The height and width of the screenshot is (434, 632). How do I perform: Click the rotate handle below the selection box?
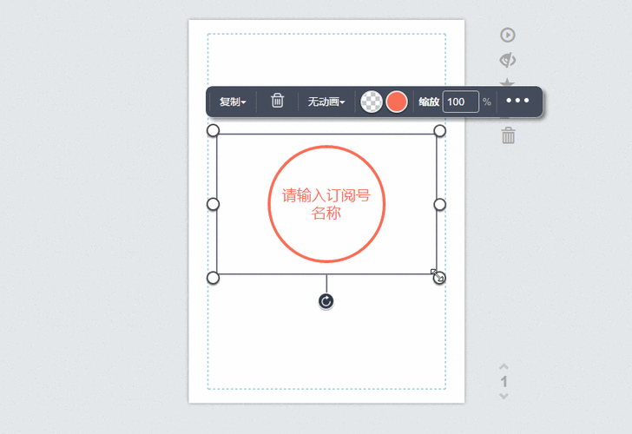[x=326, y=301]
